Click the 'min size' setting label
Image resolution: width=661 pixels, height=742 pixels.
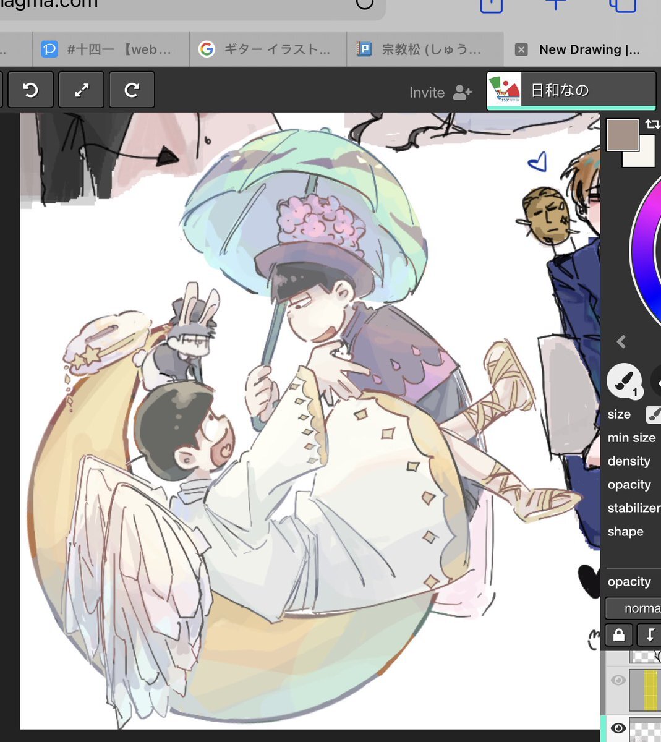coord(631,438)
